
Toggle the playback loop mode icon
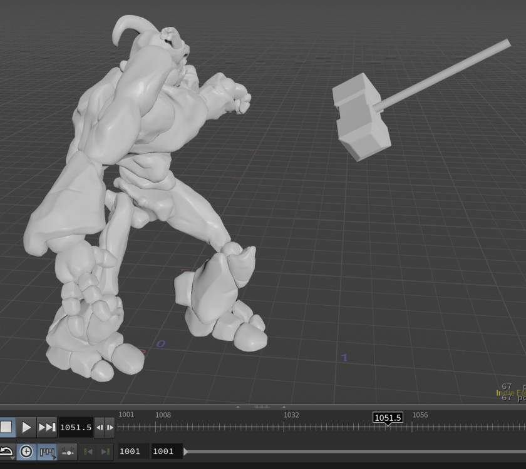[8, 450]
